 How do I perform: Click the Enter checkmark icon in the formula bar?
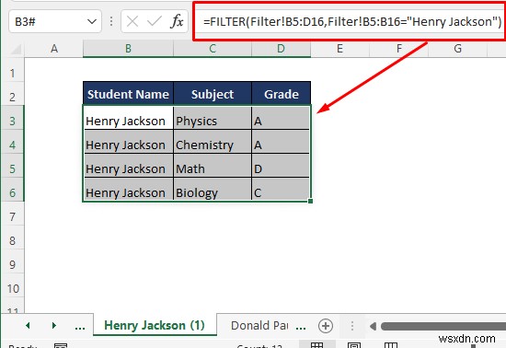click(155, 21)
